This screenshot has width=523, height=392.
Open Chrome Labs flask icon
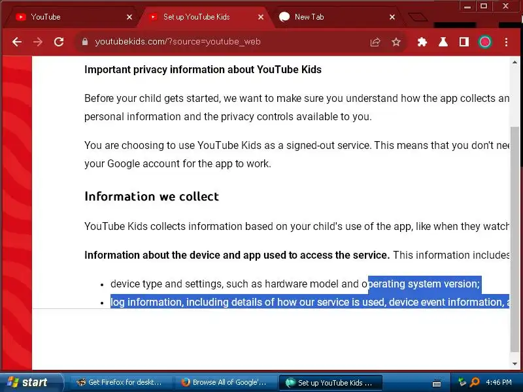(x=443, y=42)
